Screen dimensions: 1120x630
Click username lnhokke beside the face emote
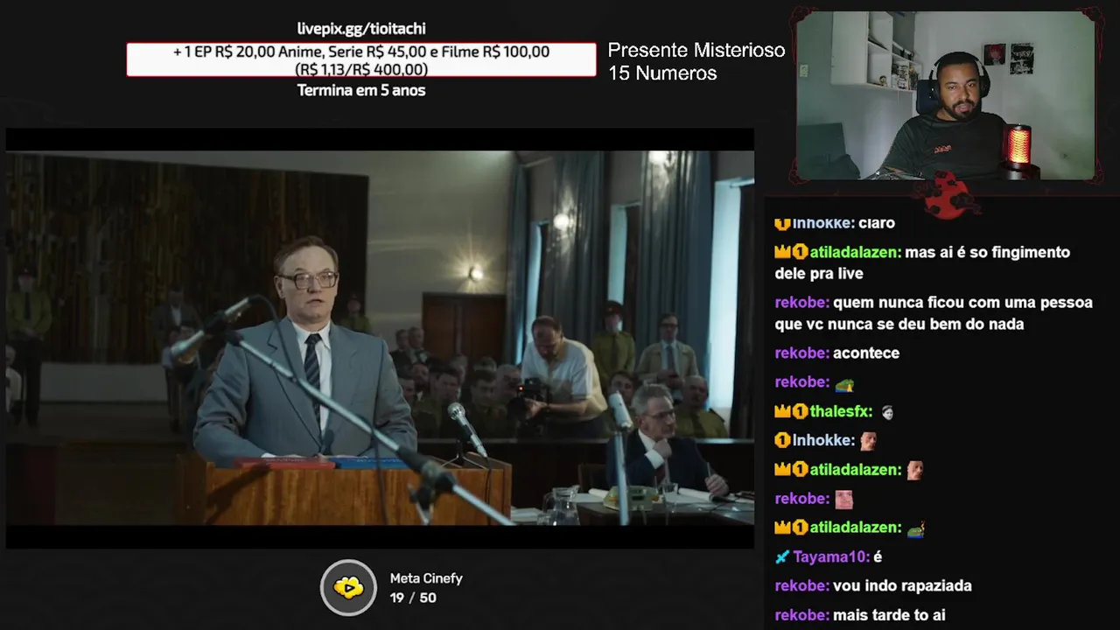click(824, 440)
